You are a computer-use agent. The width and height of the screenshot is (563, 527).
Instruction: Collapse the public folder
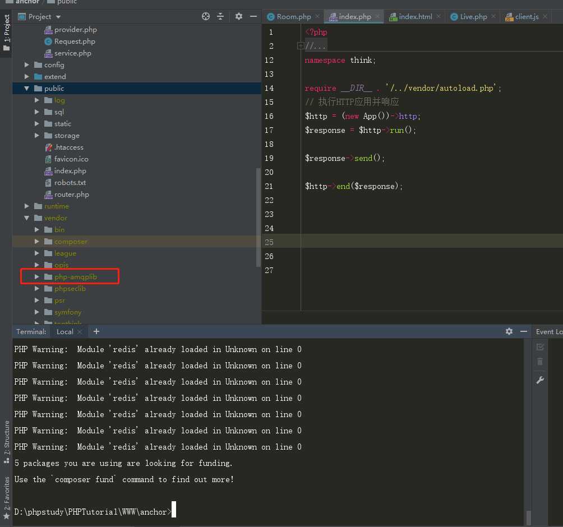coord(26,89)
